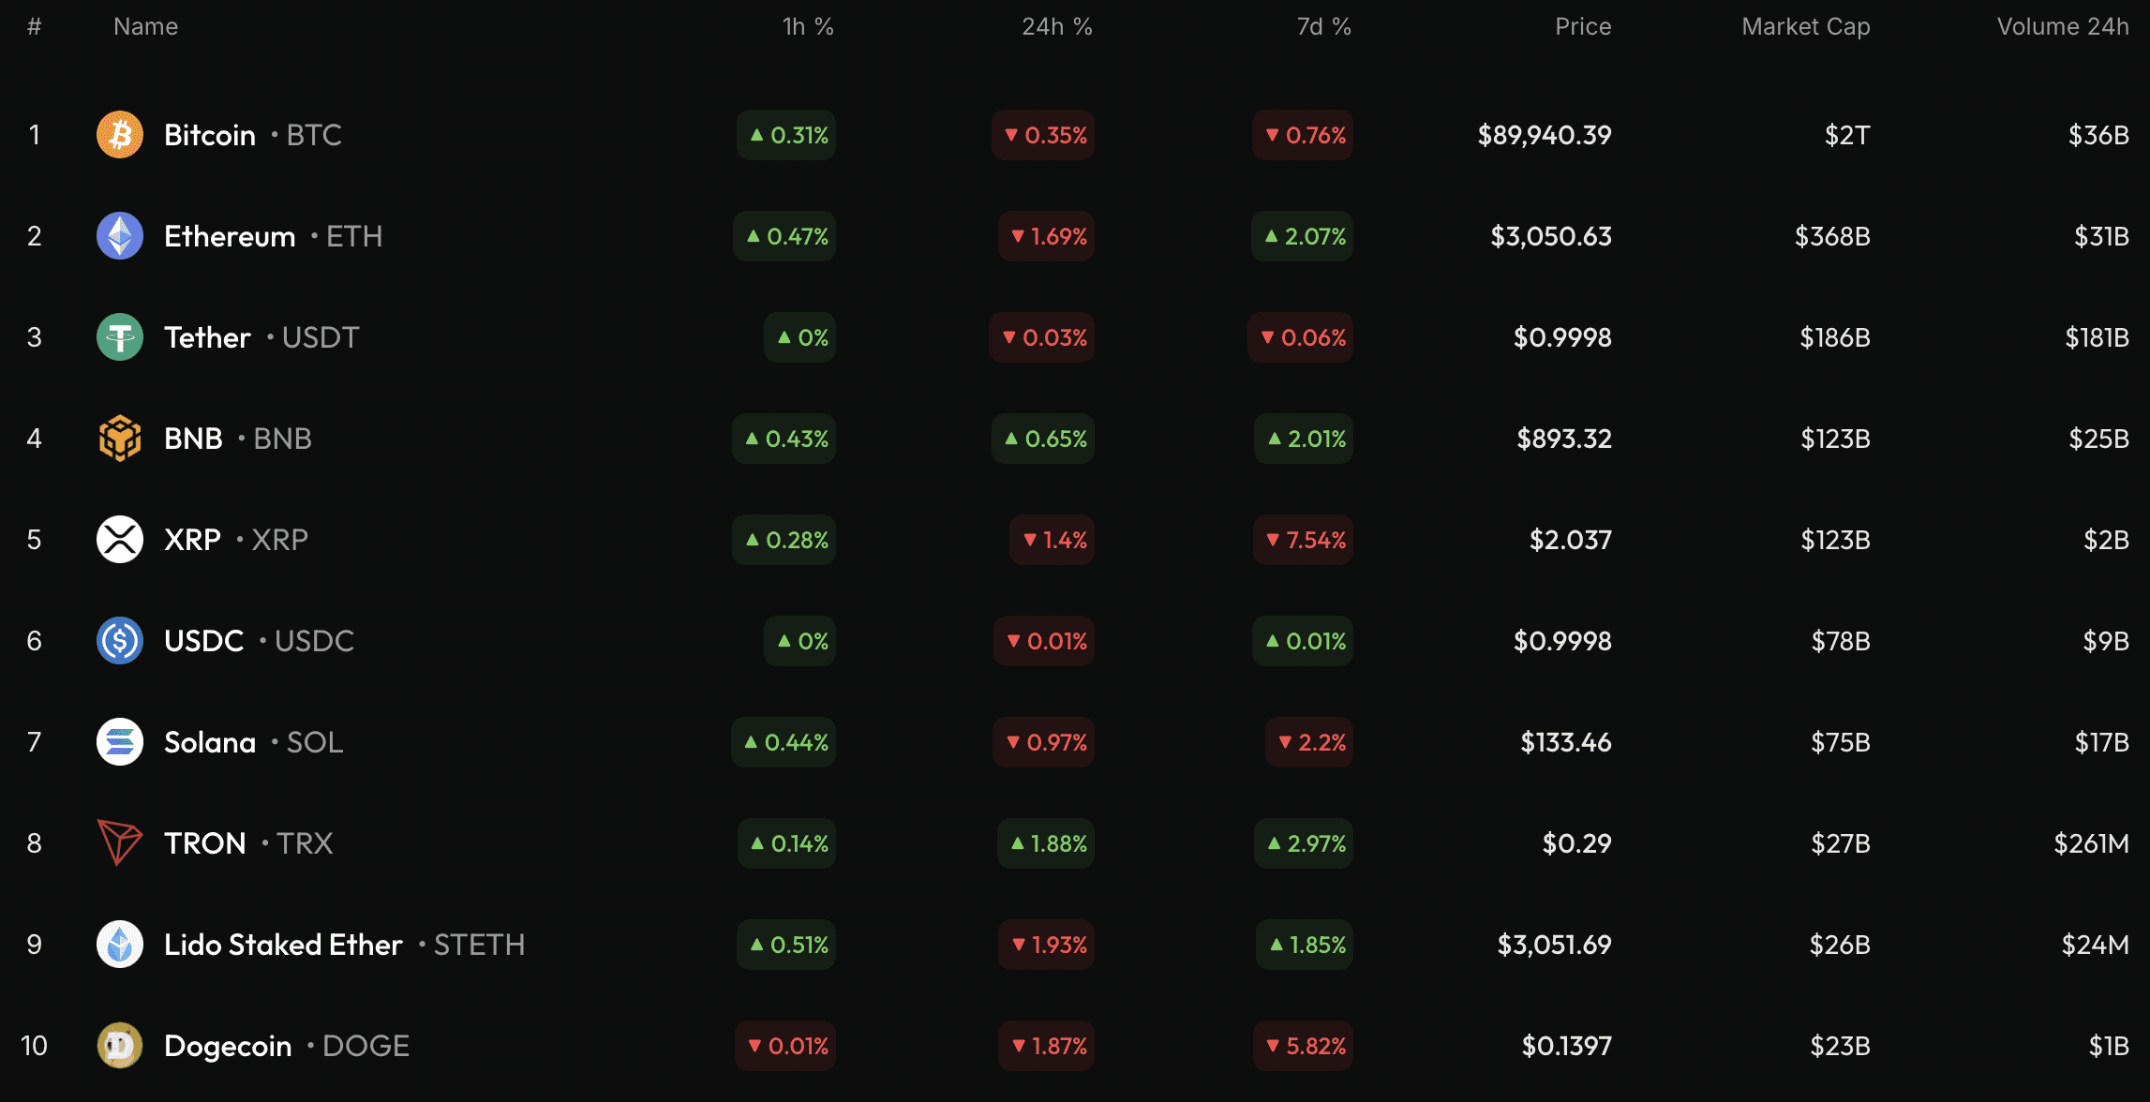Click the Solana logo icon
2150x1102 pixels.
point(118,741)
